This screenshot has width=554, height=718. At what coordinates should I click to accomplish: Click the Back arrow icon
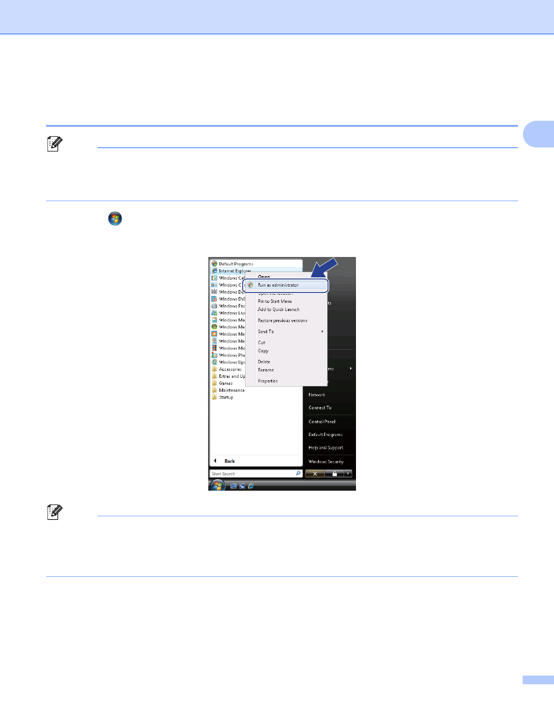point(215,461)
